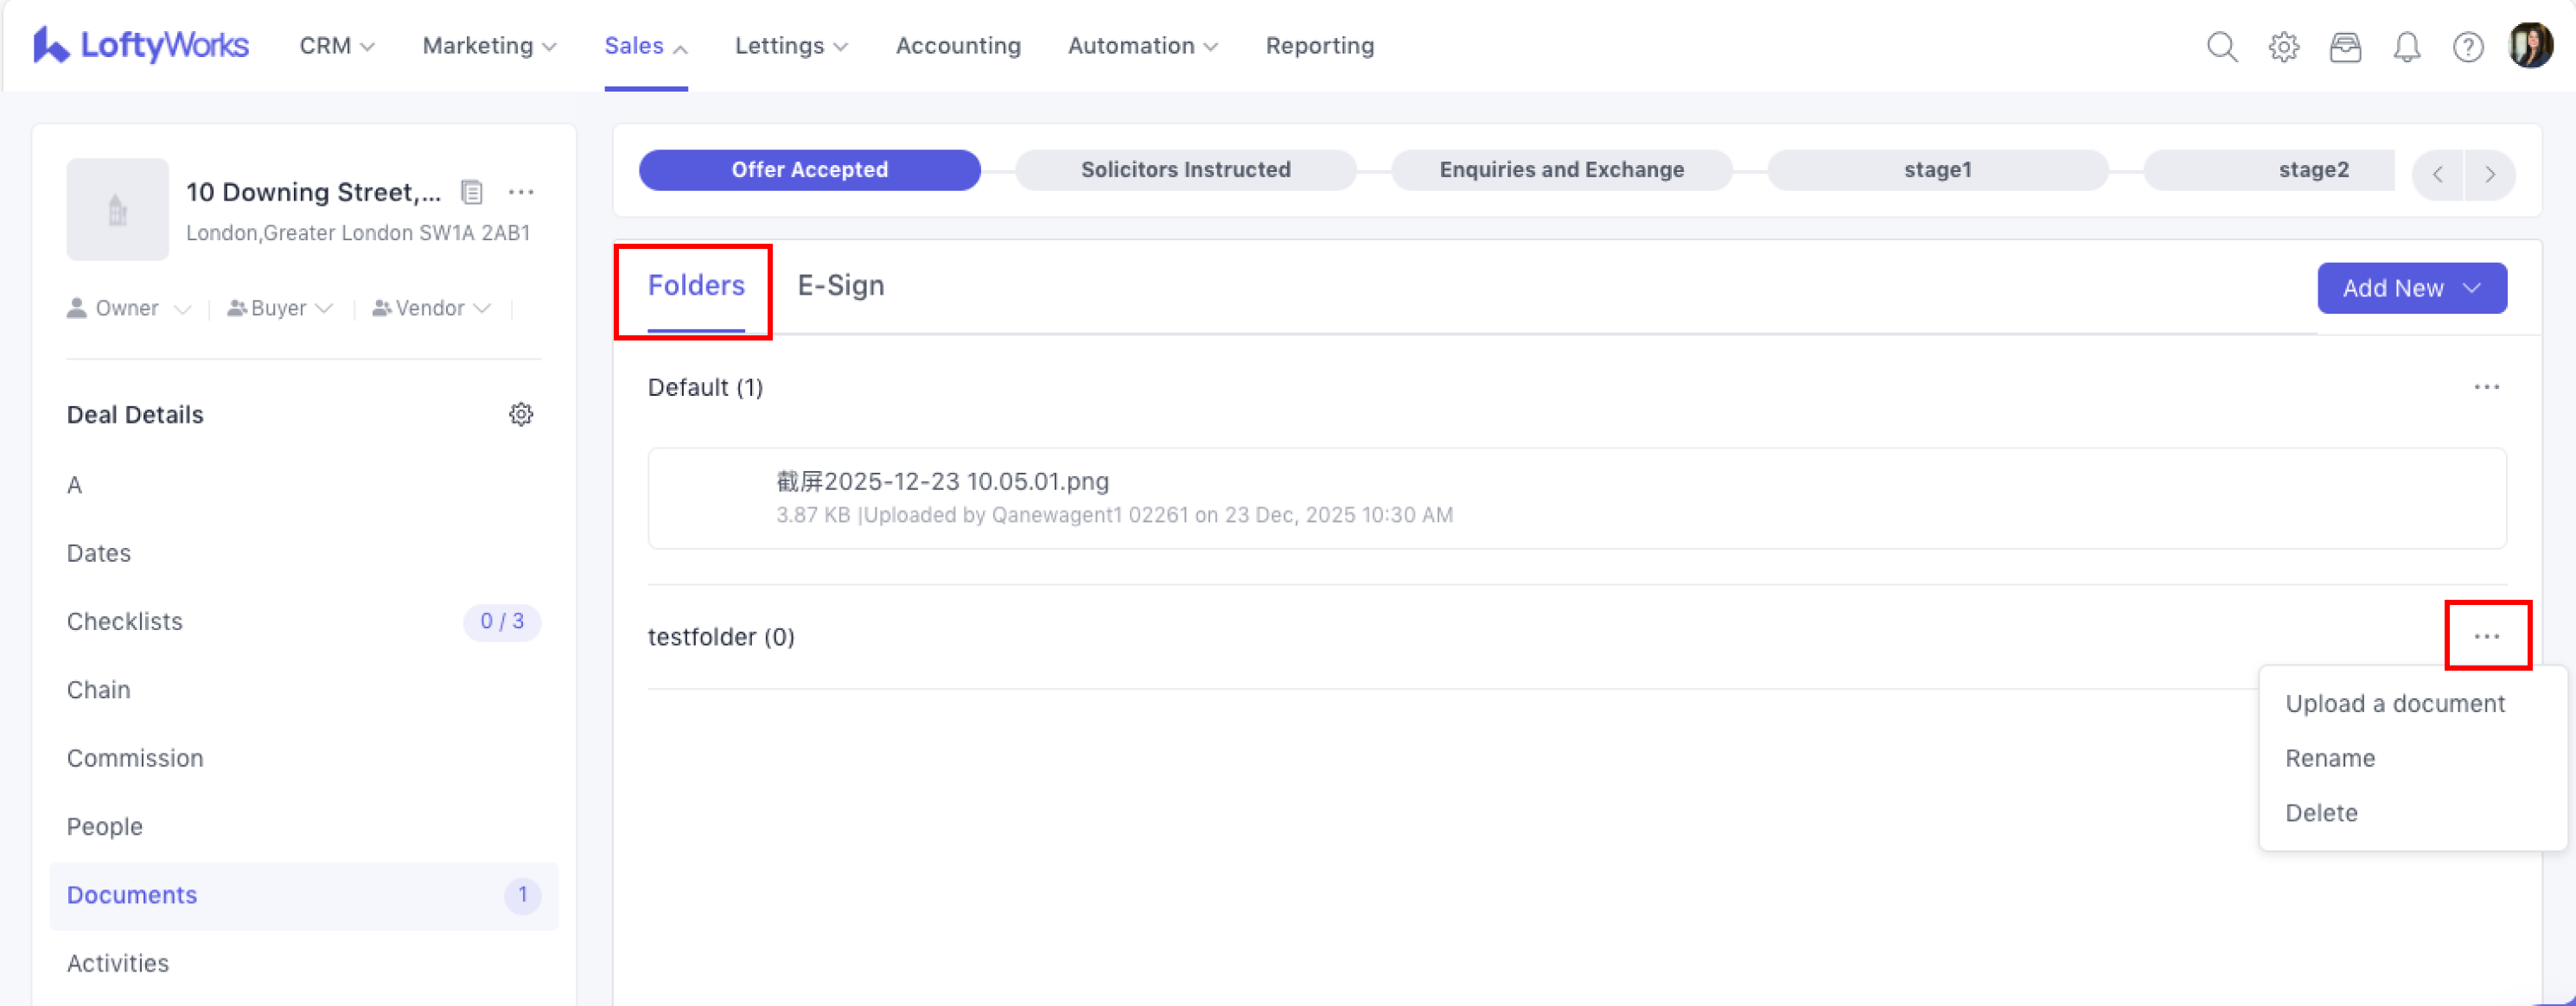This screenshot has width=2576, height=1006.
Task: Open the notifications bell
Action: 2406,47
